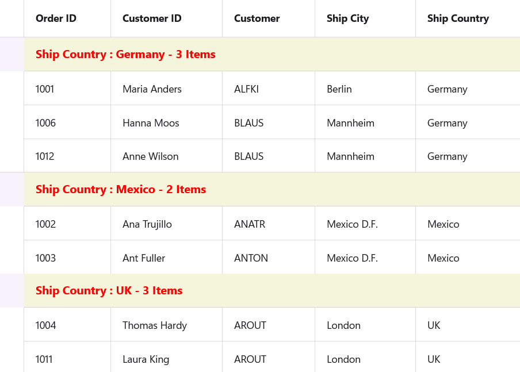Sort by the Customer ID column header
The height and width of the screenshot is (372, 520).
[152, 18]
